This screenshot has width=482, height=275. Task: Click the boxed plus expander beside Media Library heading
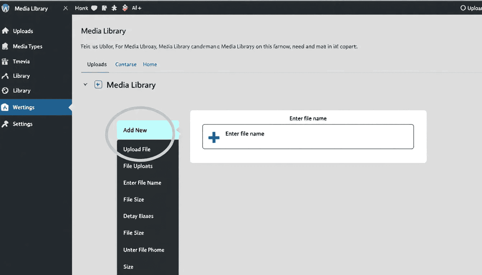98,85
